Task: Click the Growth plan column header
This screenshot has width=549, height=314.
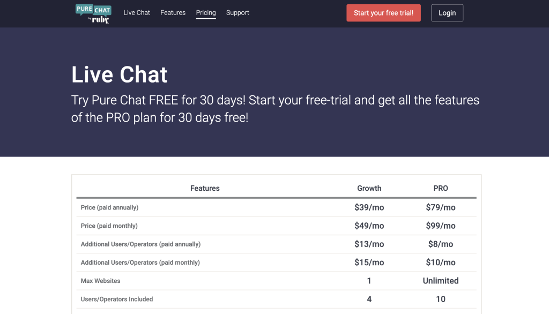Action: click(x=369, y=188)
